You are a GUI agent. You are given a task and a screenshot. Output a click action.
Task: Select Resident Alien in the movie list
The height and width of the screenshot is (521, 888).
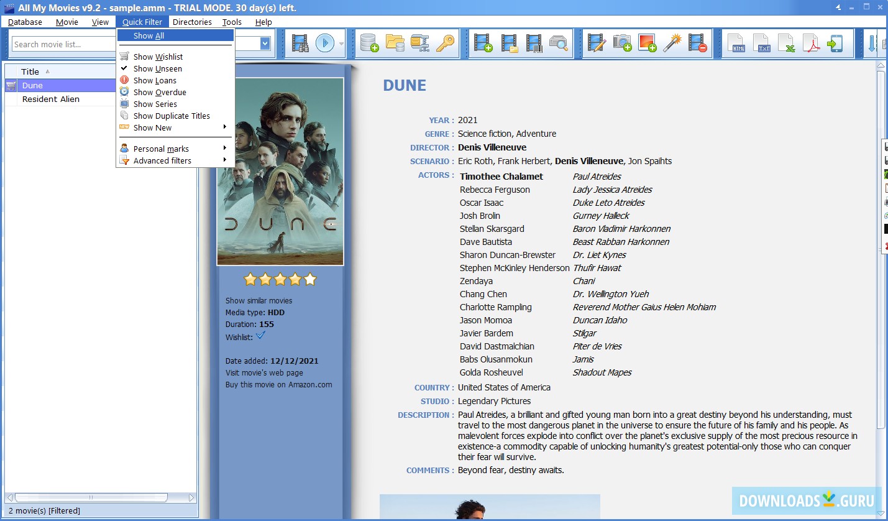click(x=51, y=99)
